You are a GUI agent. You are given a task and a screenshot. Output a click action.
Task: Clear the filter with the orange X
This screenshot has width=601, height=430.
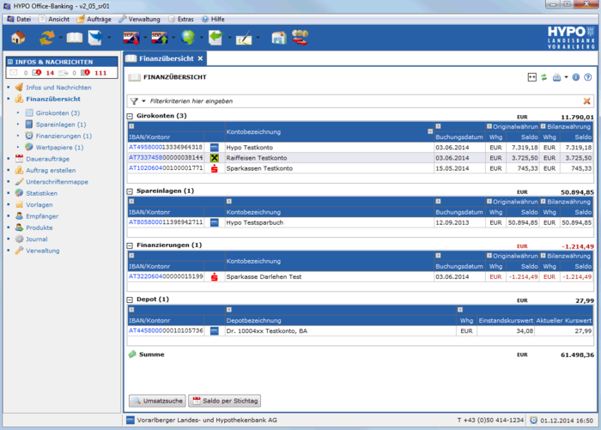coord(586,101)
